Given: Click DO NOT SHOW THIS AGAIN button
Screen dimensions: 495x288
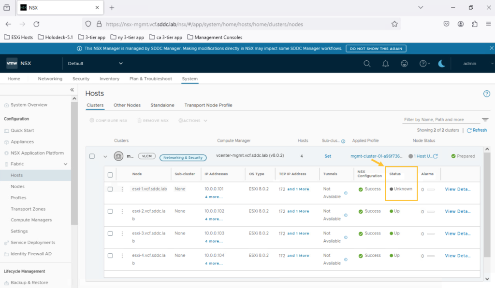Looking at the screenshot, I should click(376, 49).
